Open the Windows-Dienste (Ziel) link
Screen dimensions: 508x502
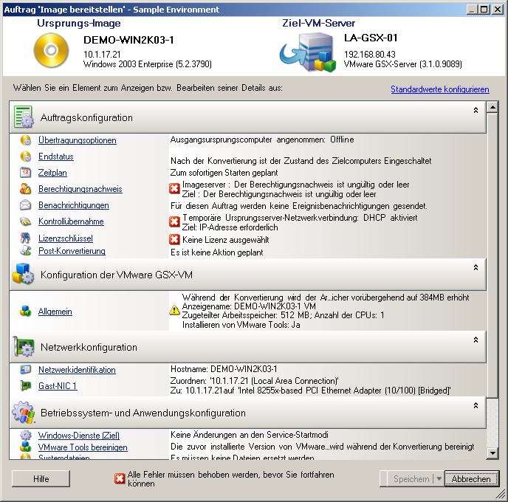click(x=79, y=436)
